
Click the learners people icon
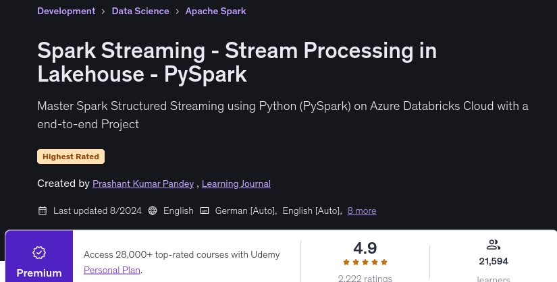pyautogui.click(x=494, y=245)
